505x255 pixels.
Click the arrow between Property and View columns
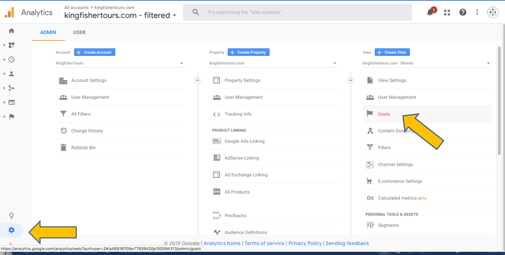[x=351, y=80]
